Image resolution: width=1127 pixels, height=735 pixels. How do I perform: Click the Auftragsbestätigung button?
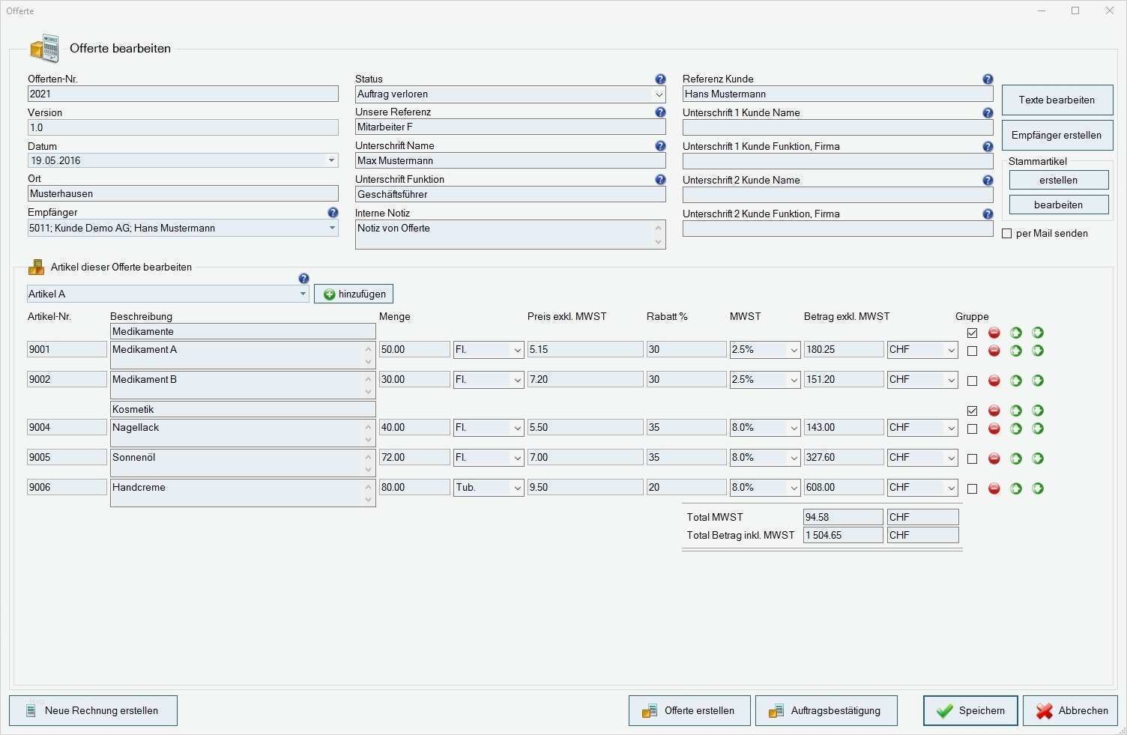[826, 710]
